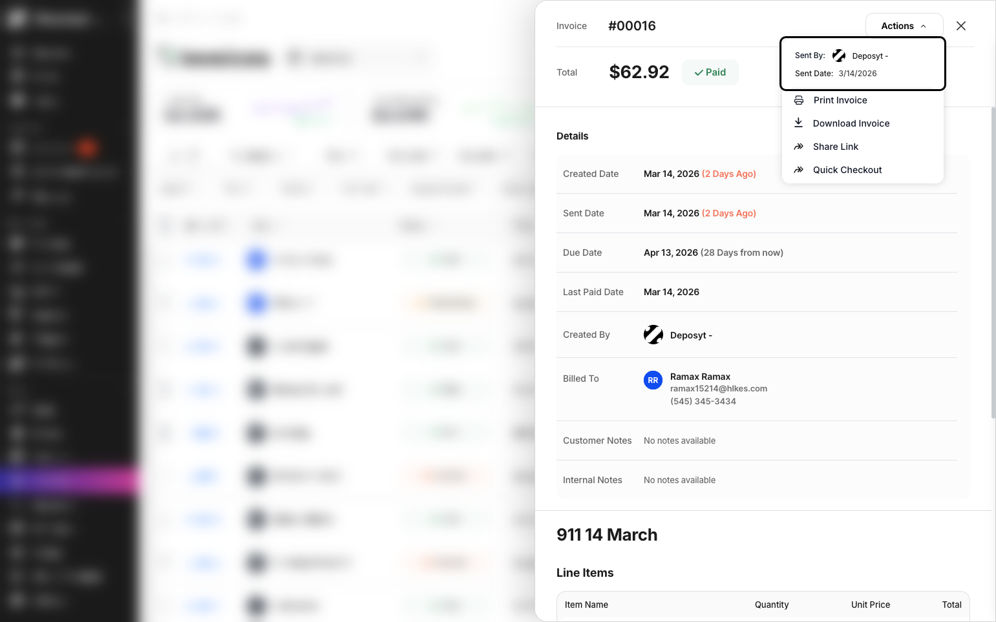This screenshot has width=996, height=622.
Task: Select Print Invoice menu entry
Action: (863, 100)
